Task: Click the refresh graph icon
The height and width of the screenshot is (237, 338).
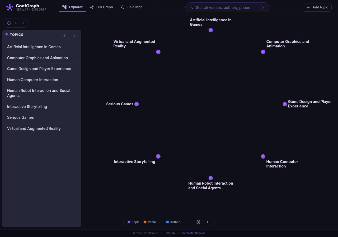Action: coord(9,23)
